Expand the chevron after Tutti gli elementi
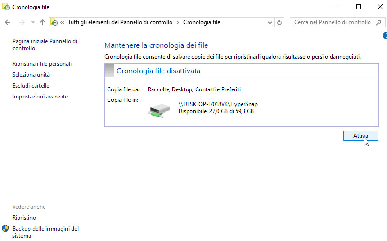This screenshot has width=387, height=241. coord(178,22)
